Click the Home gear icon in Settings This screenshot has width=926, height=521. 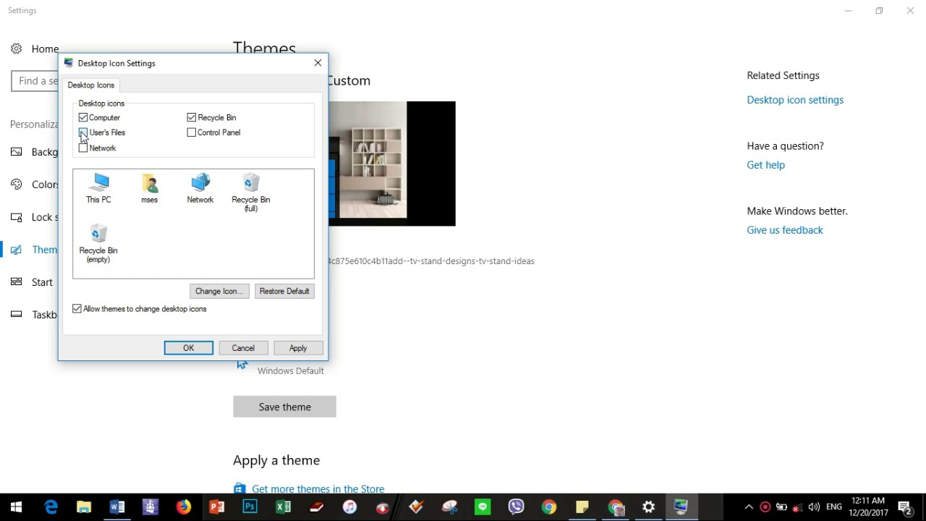[x=16, y=48]
